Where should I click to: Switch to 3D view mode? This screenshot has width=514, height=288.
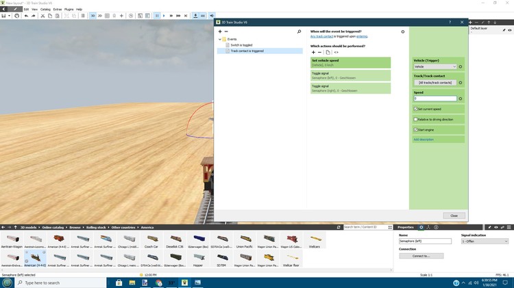click(93, 15)
